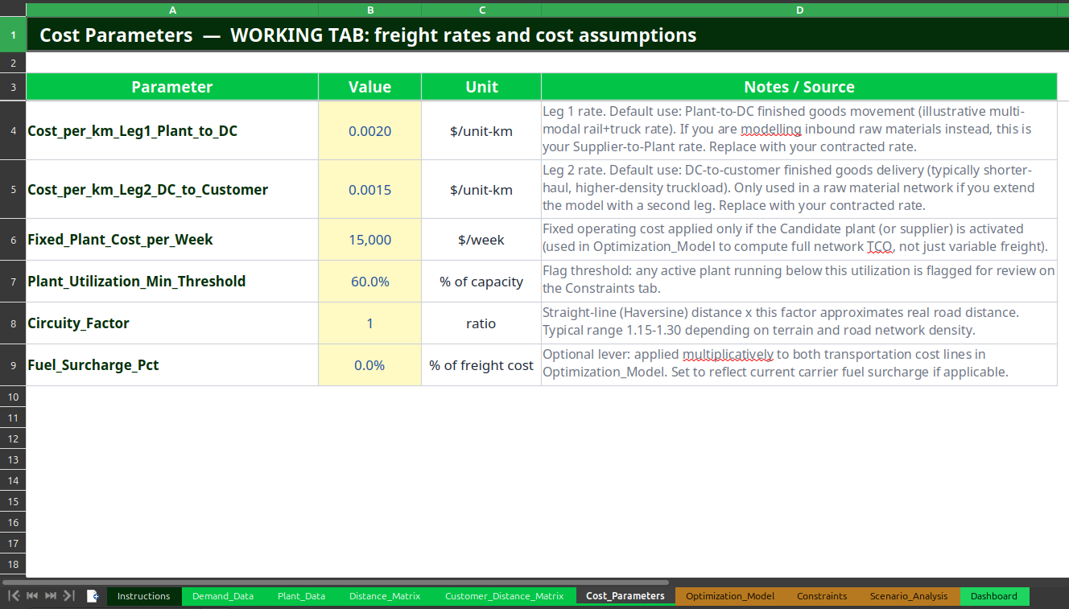Select the Fixed_Plant_Cost_per_Week cell
The width and height of the screenshot is (1069, 609).
[x=172, y=240]
